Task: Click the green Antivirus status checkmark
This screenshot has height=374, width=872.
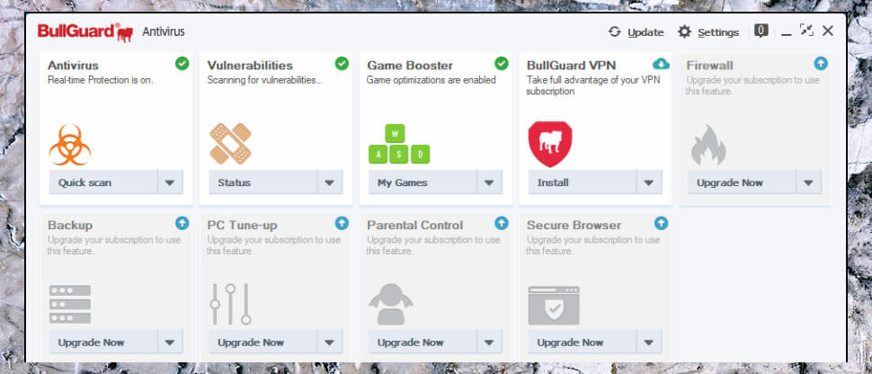Action: (182, 64)
